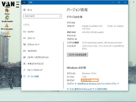Image resolution: width=136 pixels, height=102 pixels.
Task: Click the search magnifier icon
Action: click(60, 16)
